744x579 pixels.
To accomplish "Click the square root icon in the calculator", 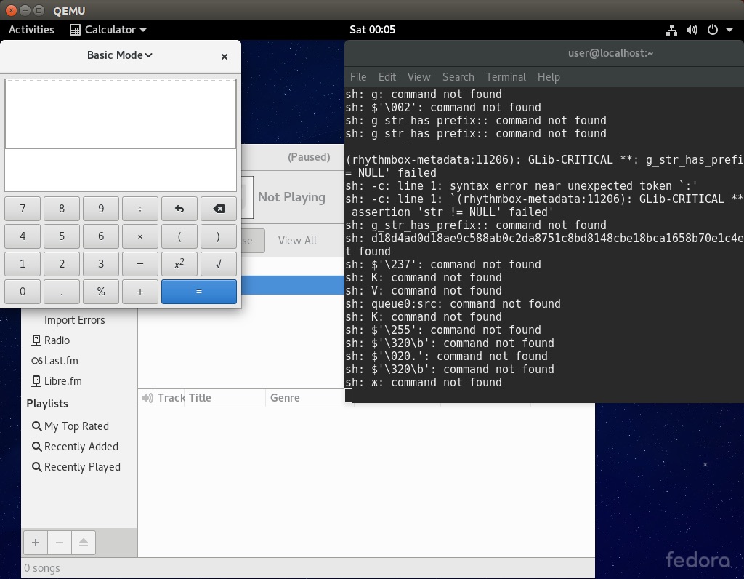I will 219,263.
